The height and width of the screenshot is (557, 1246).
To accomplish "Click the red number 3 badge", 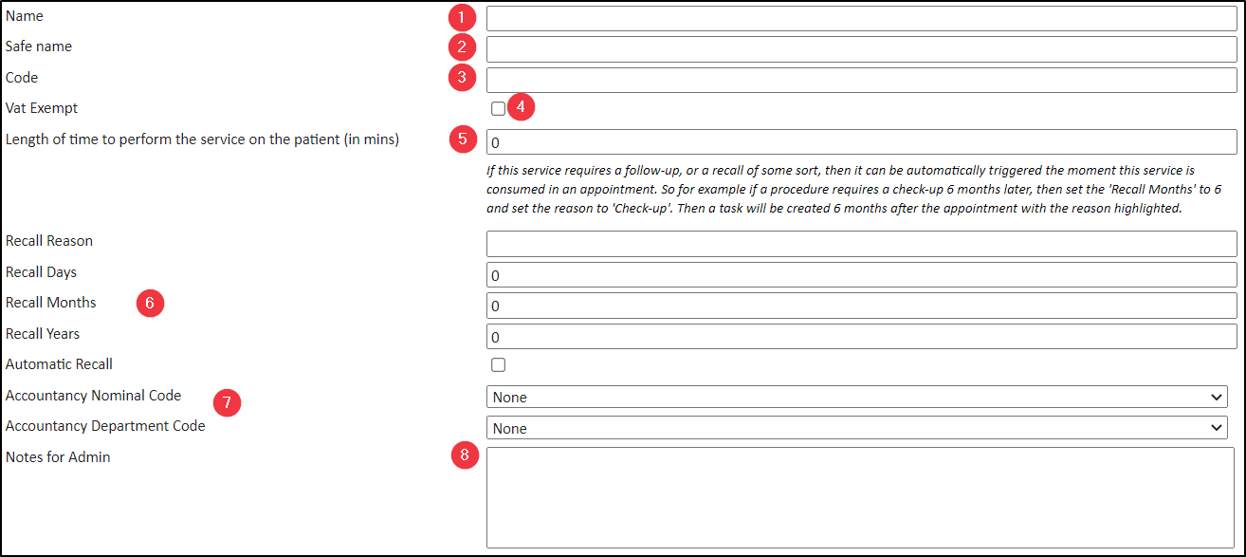I will [x=462, y=78].
